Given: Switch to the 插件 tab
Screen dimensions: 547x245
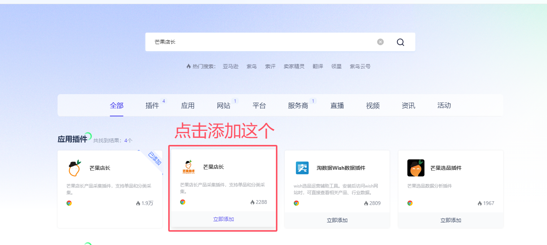Looking at the screenshot, I should 152,106.
